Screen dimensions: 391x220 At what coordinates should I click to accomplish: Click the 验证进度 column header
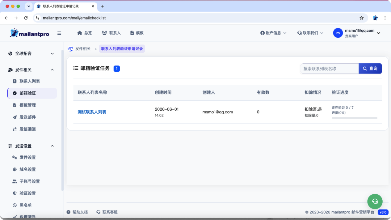point(340,92)
